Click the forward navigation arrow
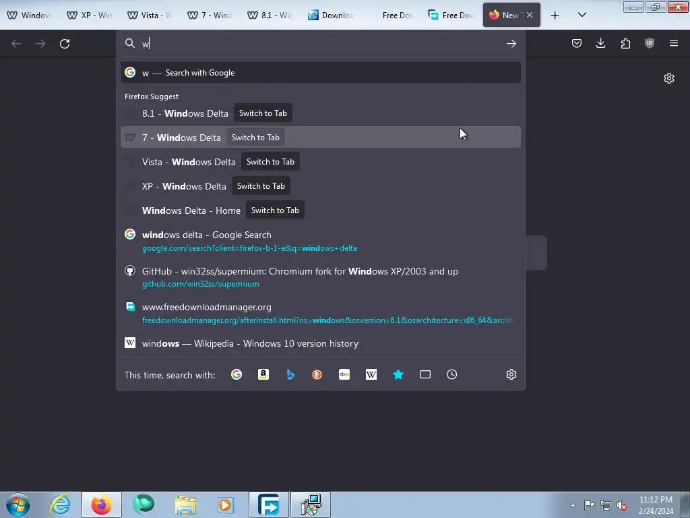Viewport: 690px width, 518px height. [40, 44]
